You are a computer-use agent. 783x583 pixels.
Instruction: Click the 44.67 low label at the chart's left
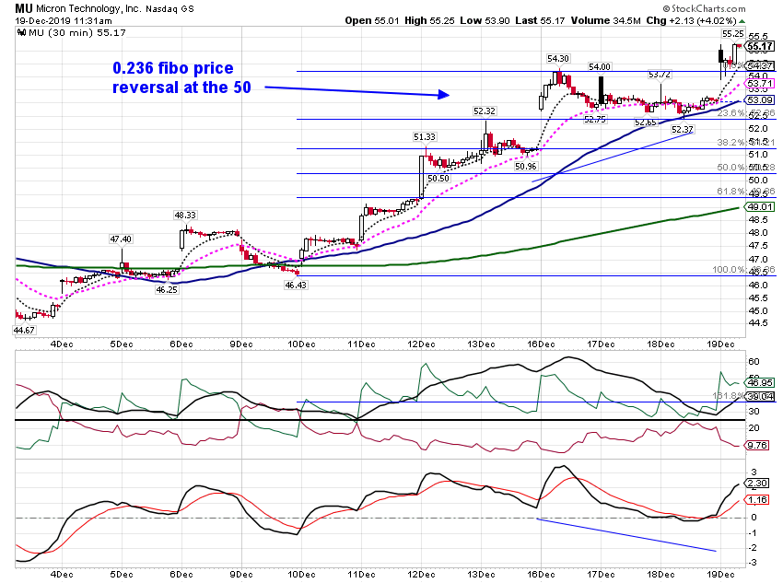pos(24,330)
